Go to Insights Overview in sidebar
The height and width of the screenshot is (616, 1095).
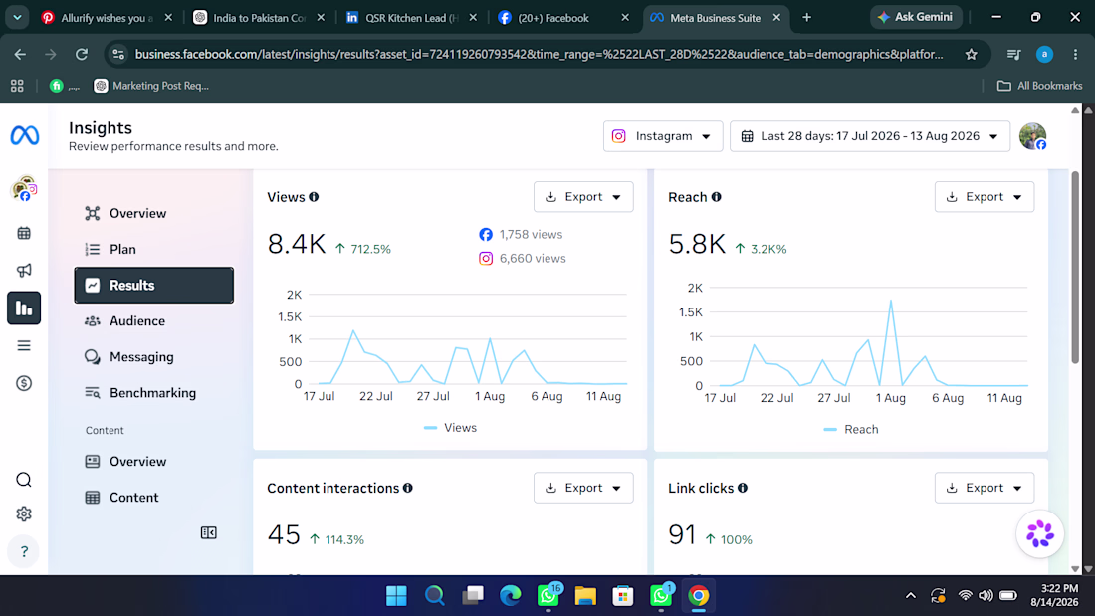pos(153,213)
